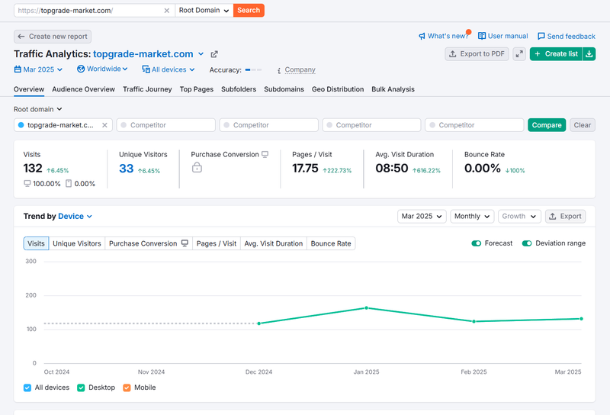Toggle the Deviation range switch
This screenshot has width=610, height=415.
click(x=527, y=243)
